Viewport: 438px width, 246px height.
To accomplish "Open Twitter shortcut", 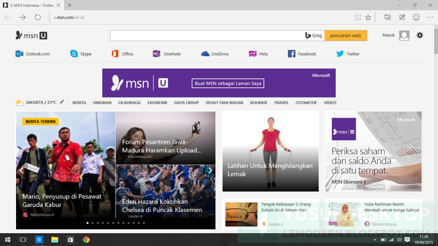I will click(348, 54).
